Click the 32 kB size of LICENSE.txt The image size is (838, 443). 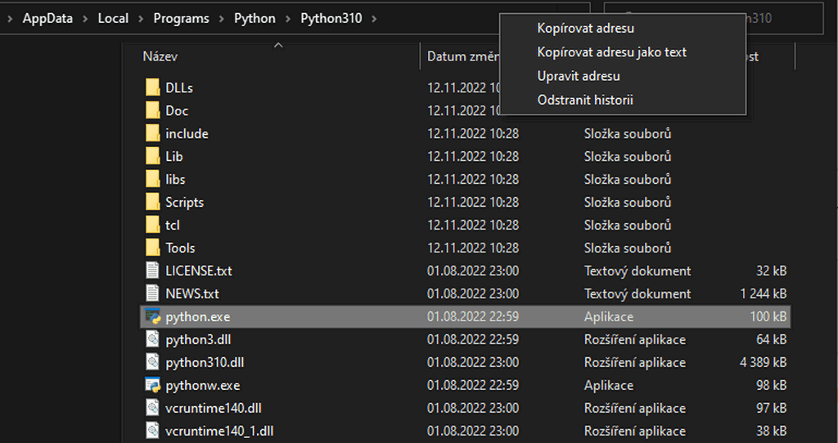(x=771, y=271)
